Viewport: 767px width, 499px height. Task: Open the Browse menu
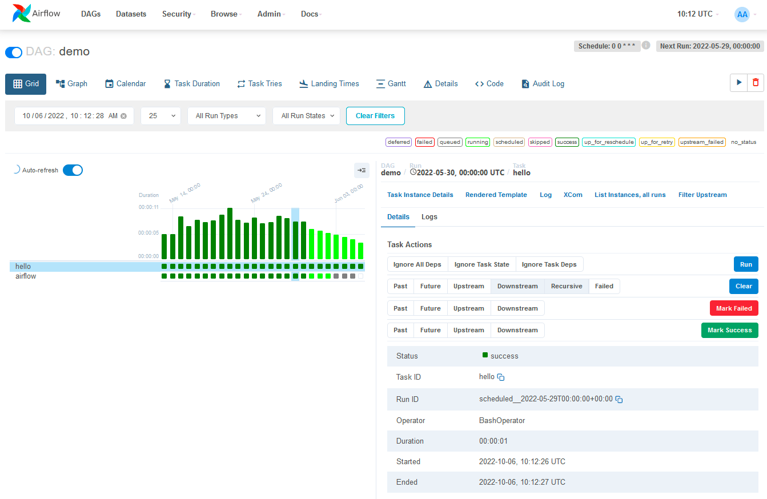tap(225, 14)
